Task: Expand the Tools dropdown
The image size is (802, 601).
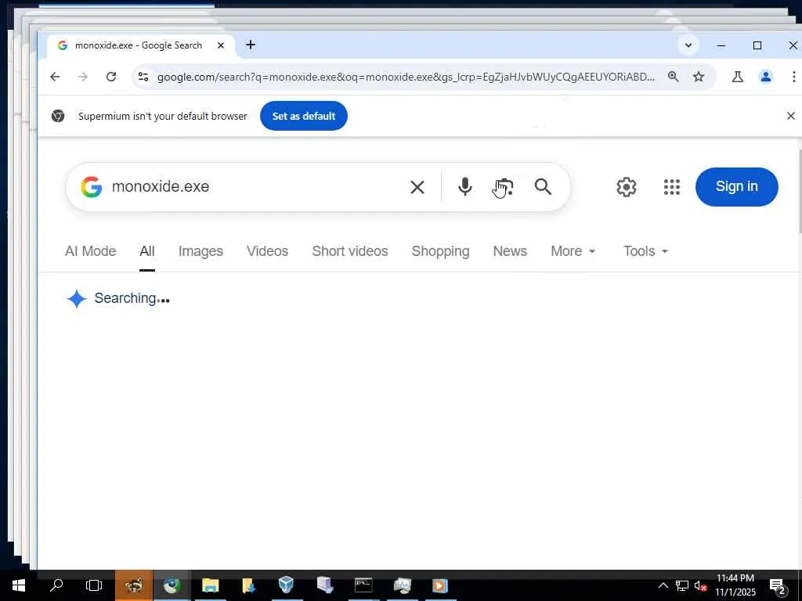Action: [x=645, y=251]
